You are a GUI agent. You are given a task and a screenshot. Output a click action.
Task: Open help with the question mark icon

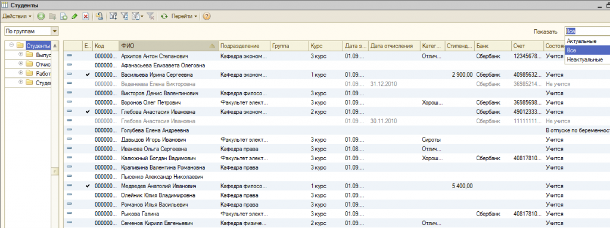(207, 16)
